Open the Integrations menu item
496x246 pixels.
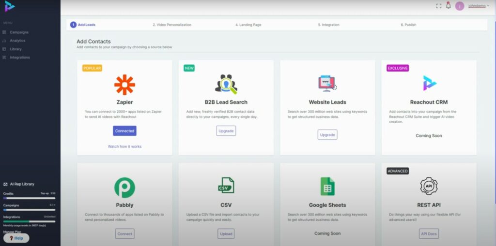pyautogui.click(x=20, y=58)
